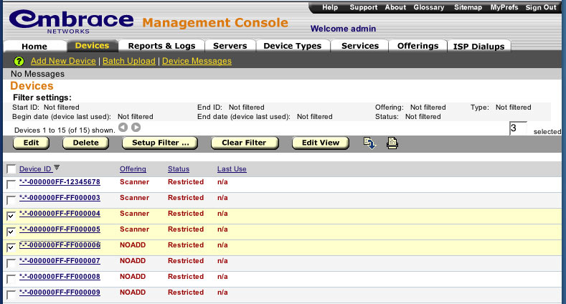566x304 pixels.
Task: Sort by the Last Use column header
Action: [232, 168]
